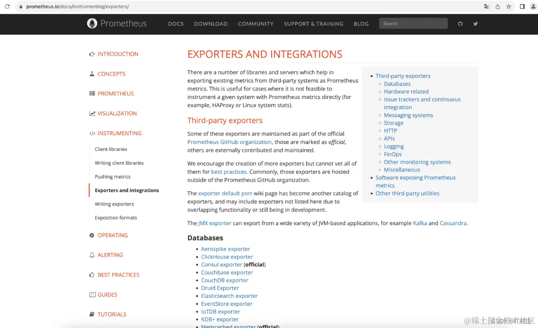Expand the GUIDES sidebar section
538x328 pixels.
(107, 295)
